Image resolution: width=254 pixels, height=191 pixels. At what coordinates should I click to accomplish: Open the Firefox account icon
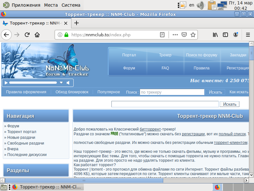tap(236, 35)
